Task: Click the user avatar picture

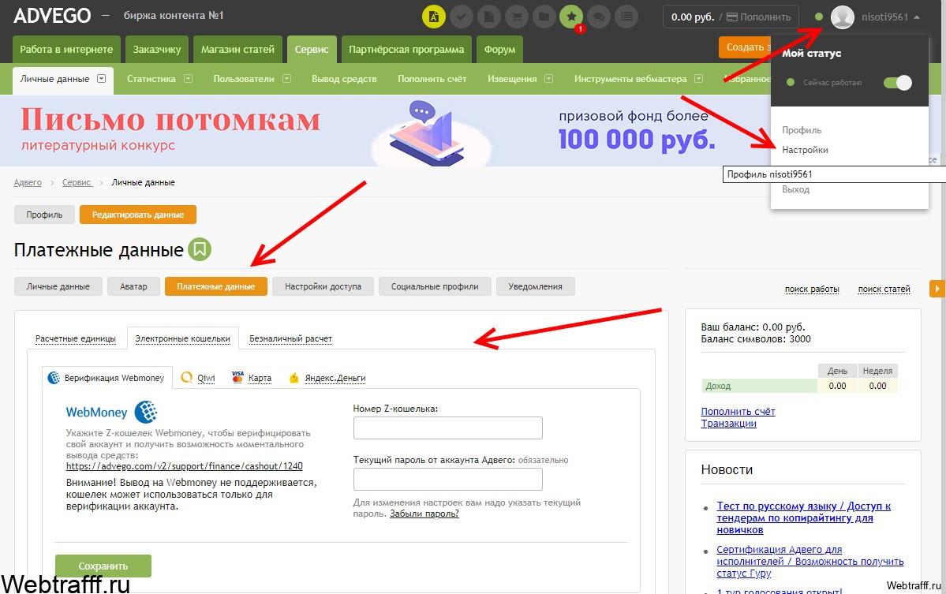Action: pos(842,17)
